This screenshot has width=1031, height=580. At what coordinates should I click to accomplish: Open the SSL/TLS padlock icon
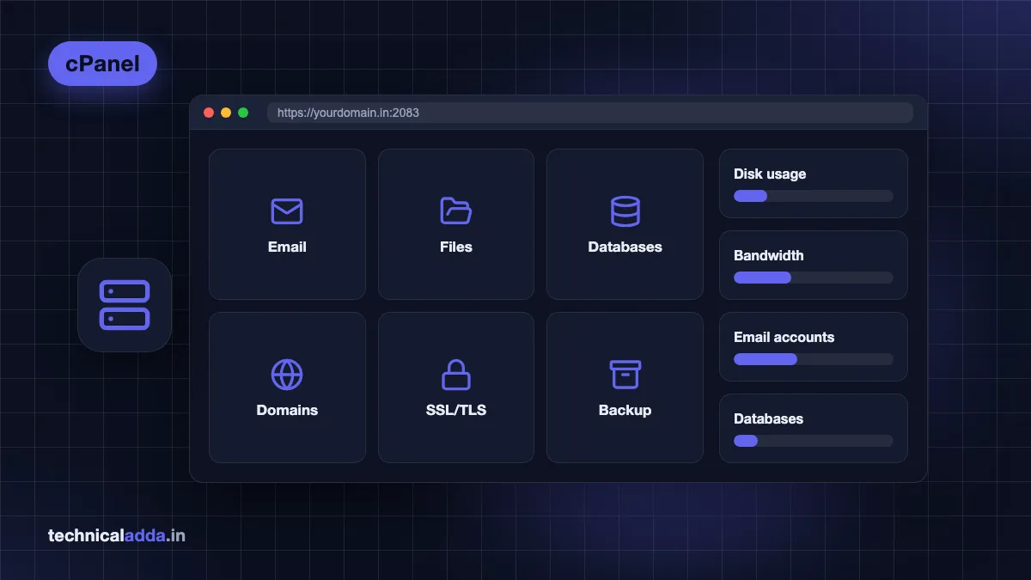pos(456,375)
